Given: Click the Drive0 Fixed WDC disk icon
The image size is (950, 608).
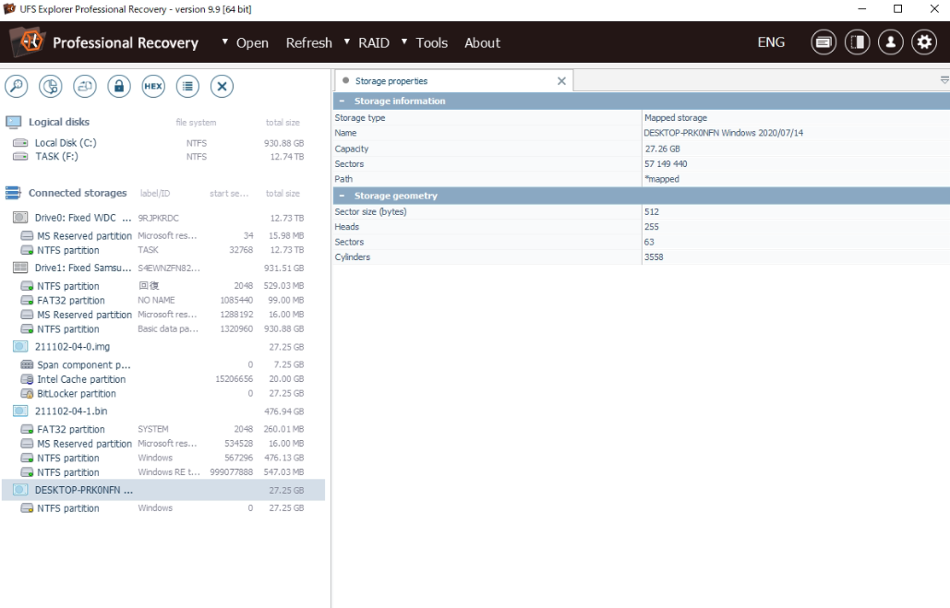Looking at the screenshot, I should 20,218.
